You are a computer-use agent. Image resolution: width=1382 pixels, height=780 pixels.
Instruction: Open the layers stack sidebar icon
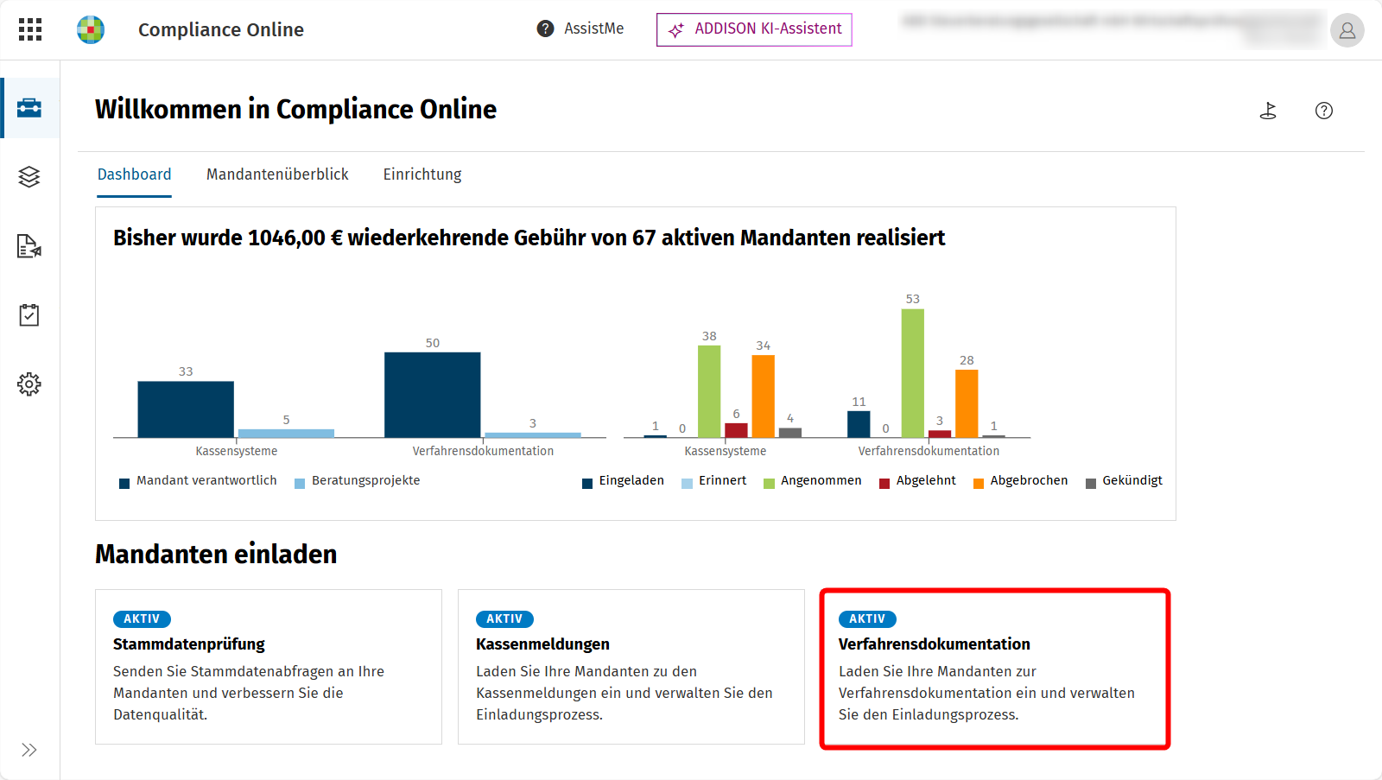(x=29, y=177)
